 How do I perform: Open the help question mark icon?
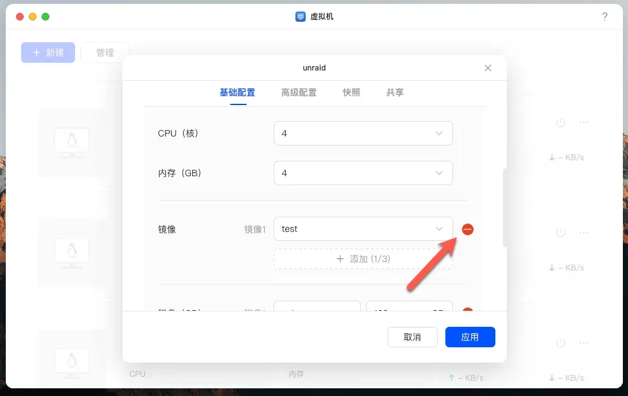point(604,17)
